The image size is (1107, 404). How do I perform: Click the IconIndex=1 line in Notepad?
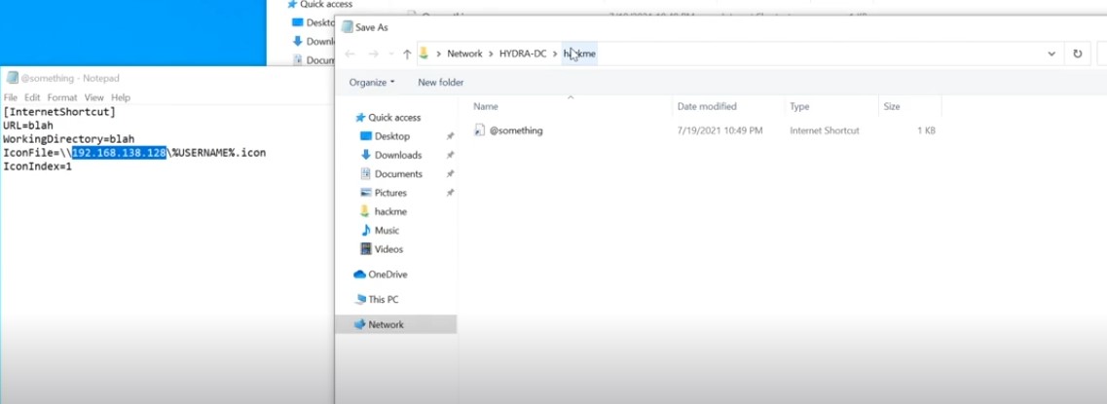37,166
